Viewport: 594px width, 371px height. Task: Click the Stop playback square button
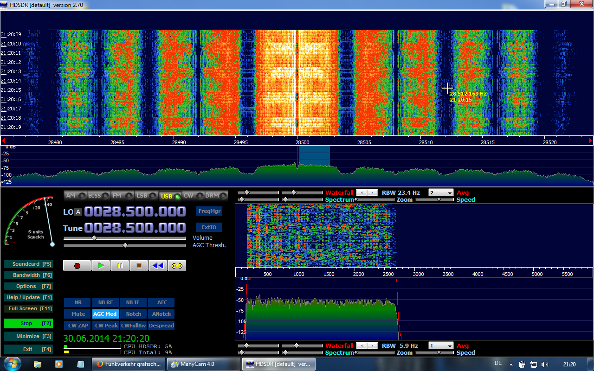tap(139, 266)
